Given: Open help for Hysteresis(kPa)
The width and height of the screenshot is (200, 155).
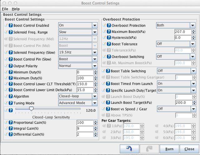Looking at the screenshot, I should [x=109, y=37].
